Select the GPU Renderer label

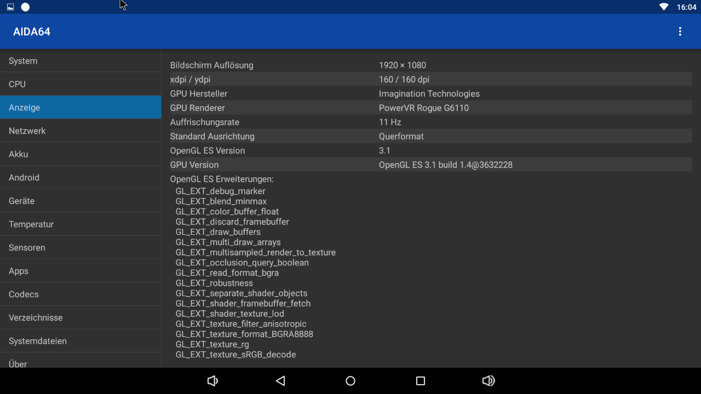pyautogui.click(x=197, y=108)
